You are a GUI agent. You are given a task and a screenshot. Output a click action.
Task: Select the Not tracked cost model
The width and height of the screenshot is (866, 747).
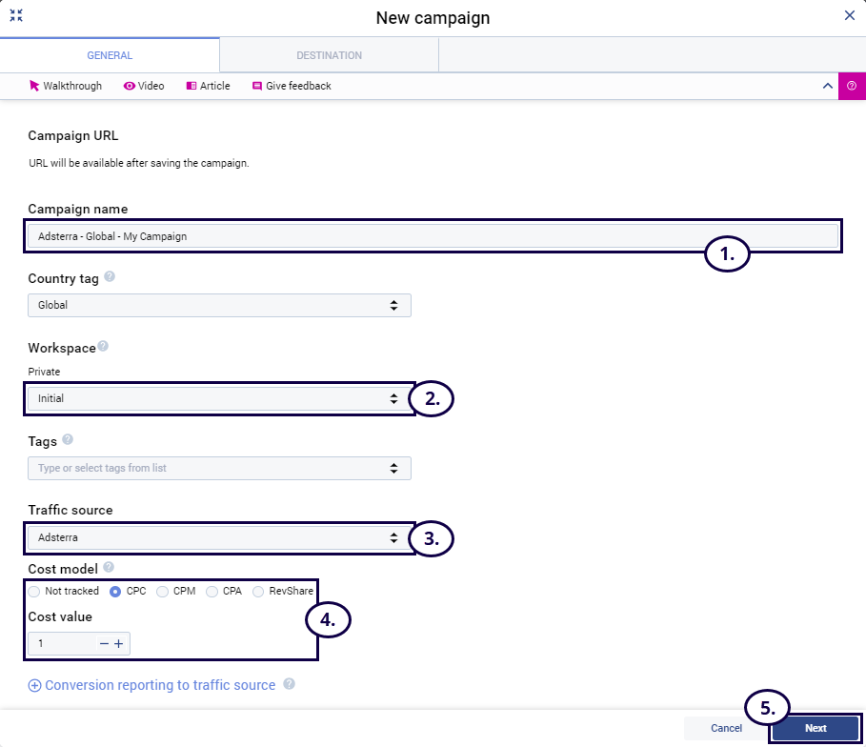pyautogui.click(x=34, y=591)
